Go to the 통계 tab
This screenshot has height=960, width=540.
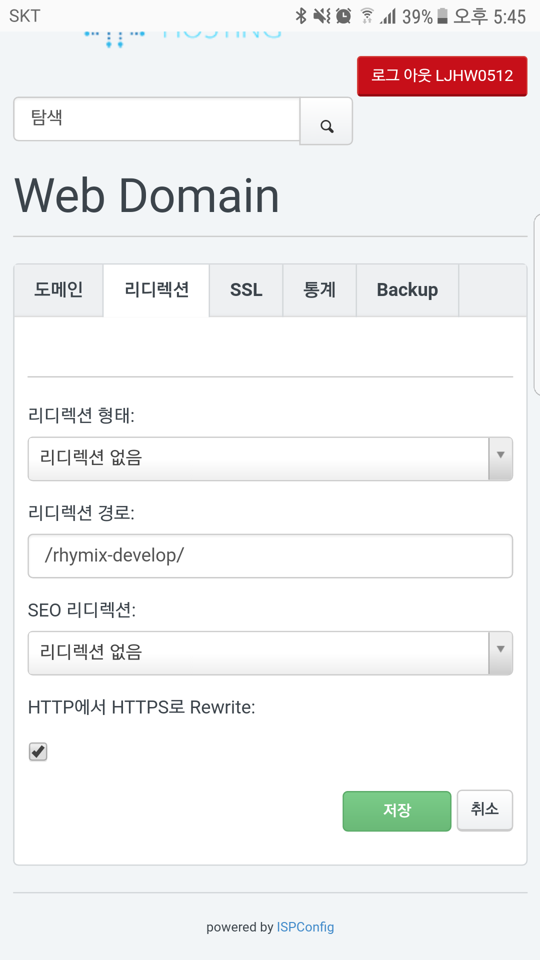pyautogui.click(x=319, y=290)
